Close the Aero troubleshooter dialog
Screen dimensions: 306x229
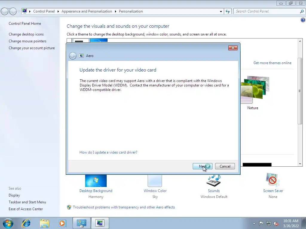233,48
